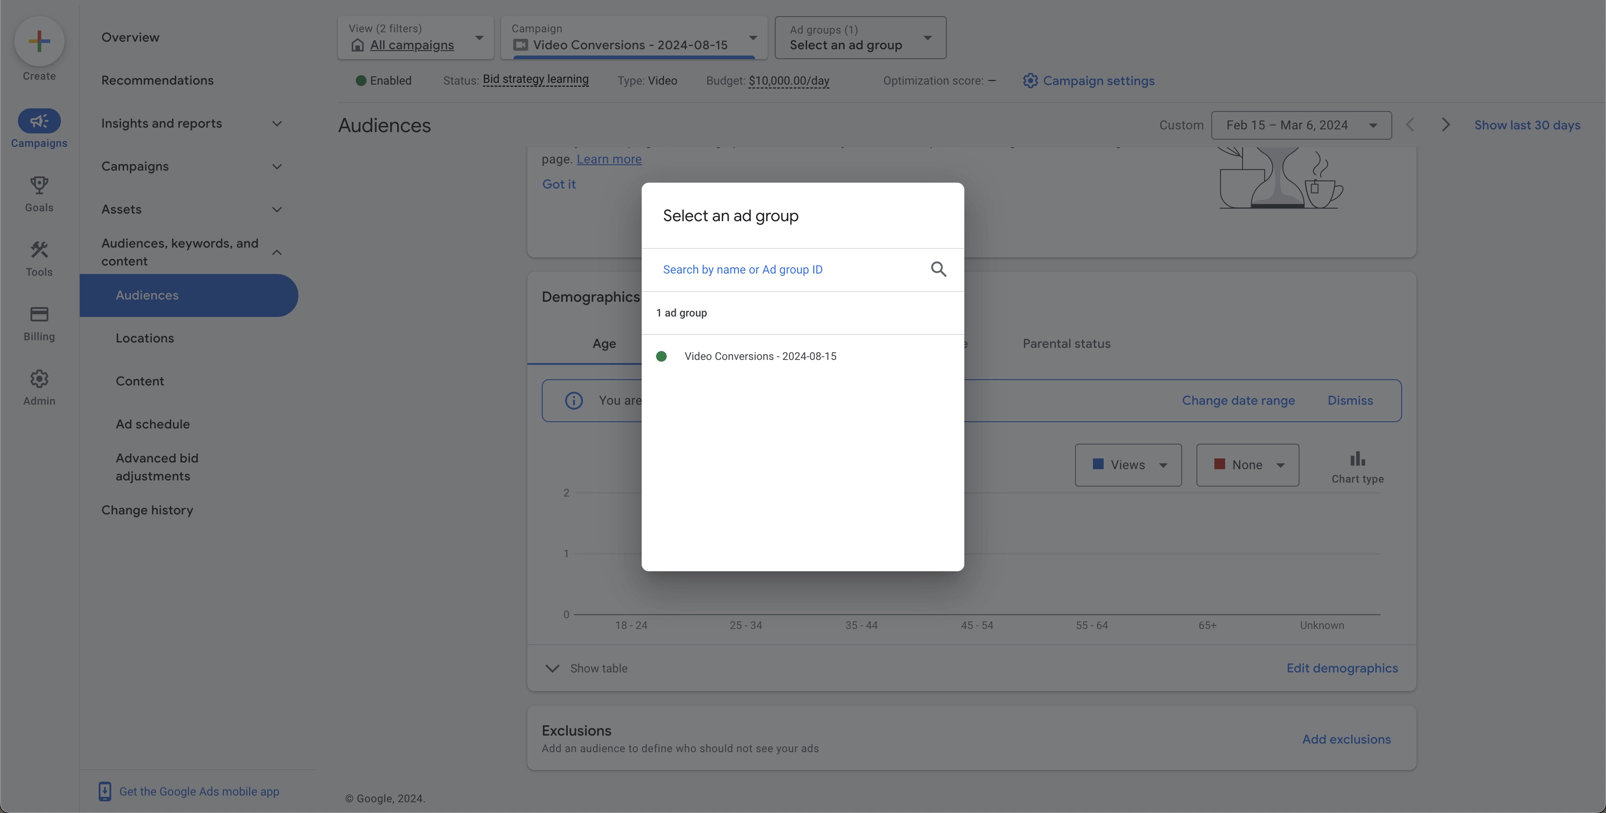The width and height of the screenshot is (1606, 813).
Task: Click the Chart type bar icon
Action: pos(1357,460)
